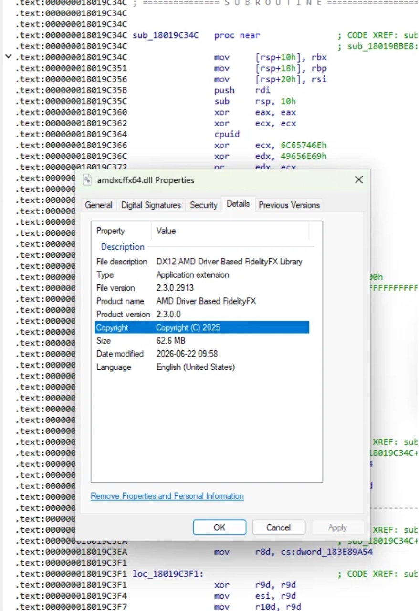Click the xor ecx, 6C65746Eh line
419x611 pixels.
pos(270,145)
